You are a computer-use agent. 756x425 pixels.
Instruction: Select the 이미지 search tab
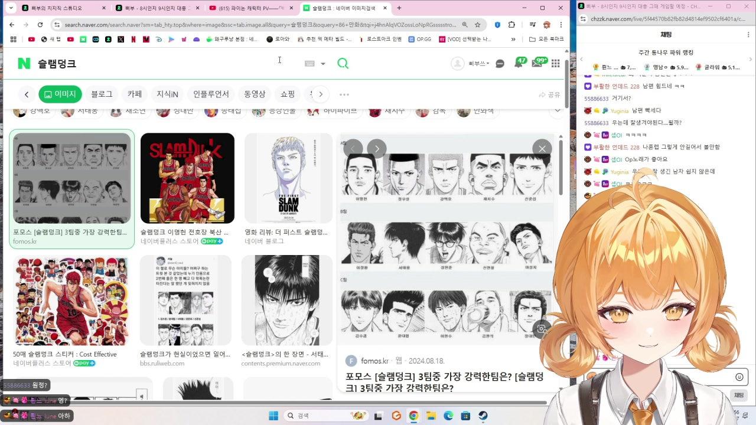60,94
